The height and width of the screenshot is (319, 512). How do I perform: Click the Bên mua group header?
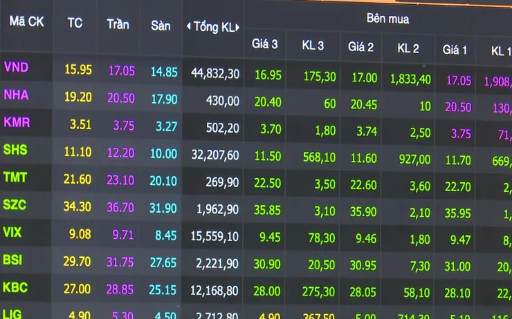[387, 19]
